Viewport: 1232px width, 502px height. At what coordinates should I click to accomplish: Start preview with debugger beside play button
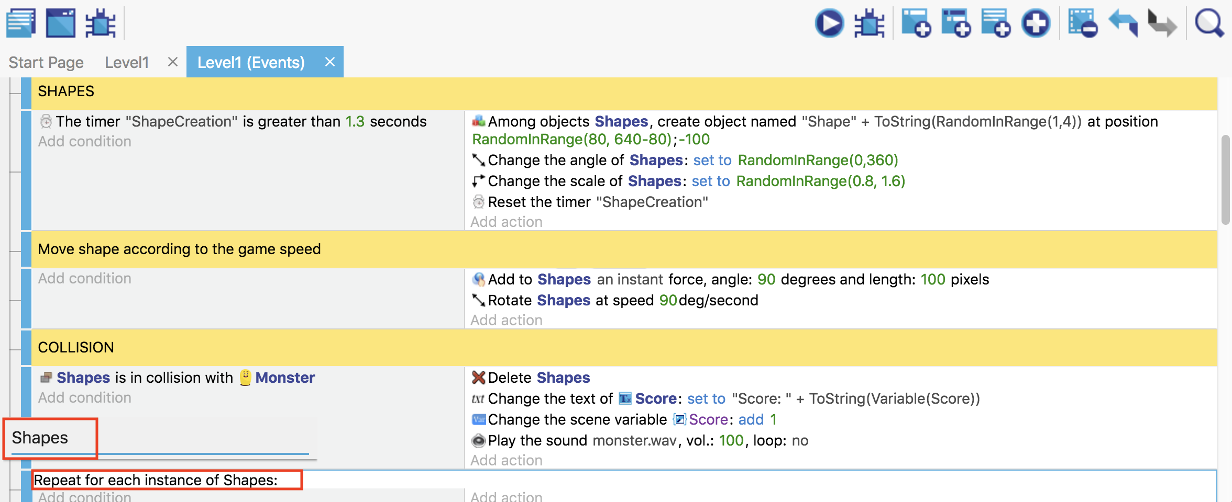tap(869, 24)
